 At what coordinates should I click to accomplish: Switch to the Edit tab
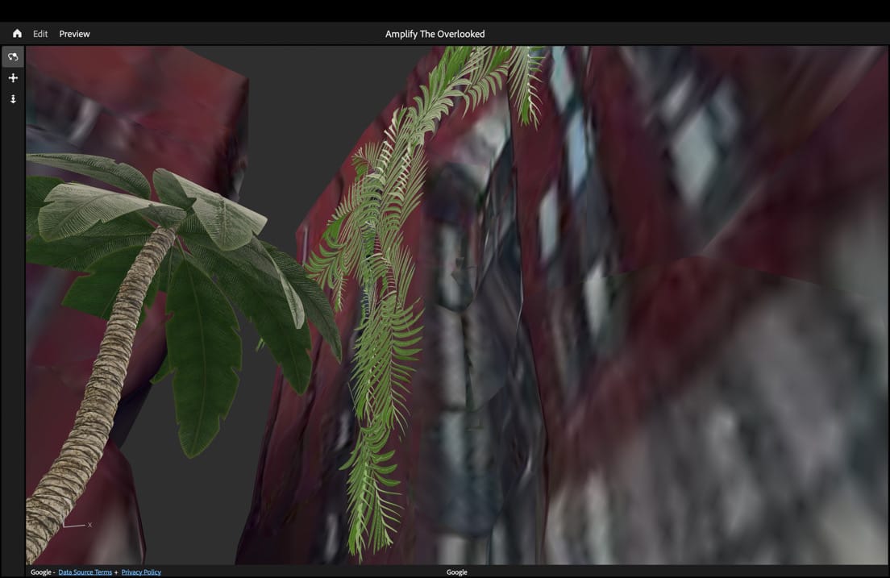[40, 34]
